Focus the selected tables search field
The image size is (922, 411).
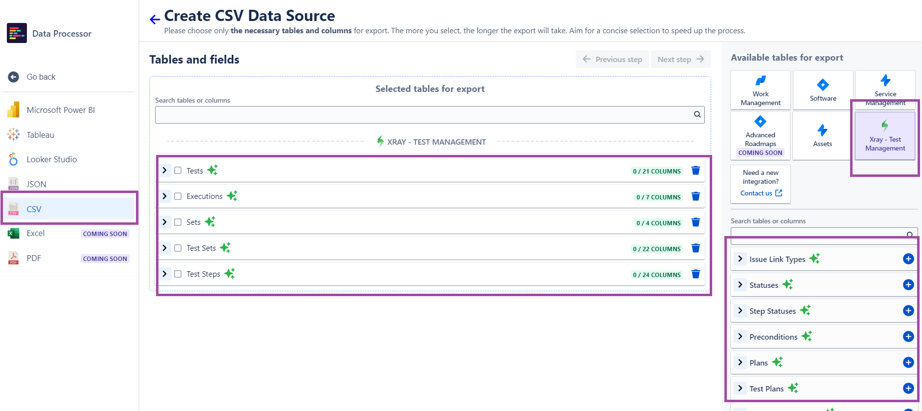pos(421,115)
